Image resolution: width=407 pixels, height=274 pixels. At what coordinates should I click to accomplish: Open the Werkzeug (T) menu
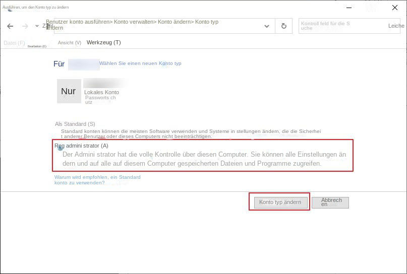(x=103, y=42)
